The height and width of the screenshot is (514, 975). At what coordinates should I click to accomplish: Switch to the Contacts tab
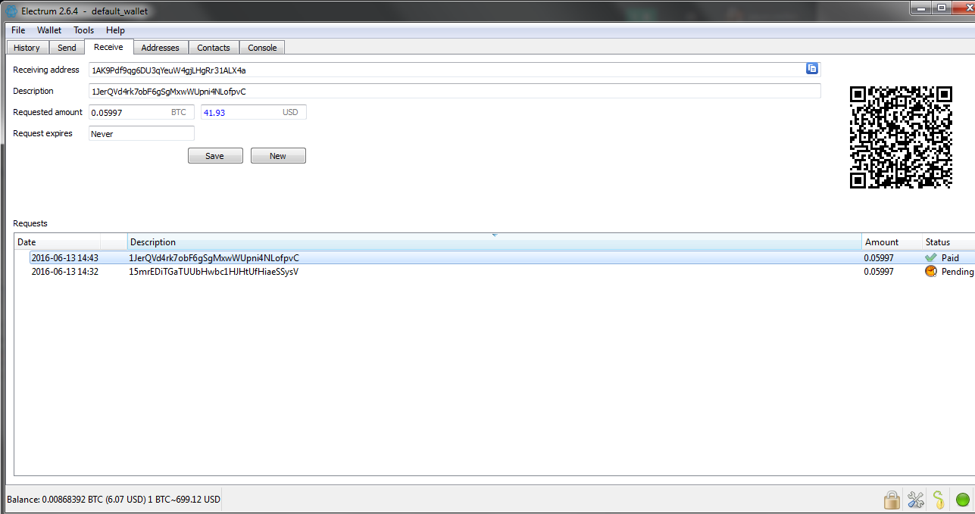tap(214, 48)
